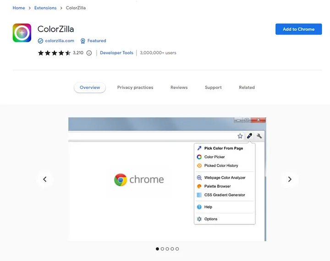Screen dimensions: 330x261
Task: Click the palette icon beside Palette Browser
Action: (x=199, y=186)
